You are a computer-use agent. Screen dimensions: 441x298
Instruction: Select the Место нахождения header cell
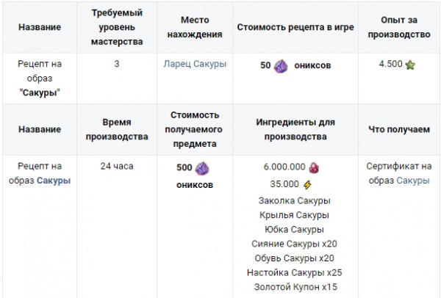[x=195, y=26]
